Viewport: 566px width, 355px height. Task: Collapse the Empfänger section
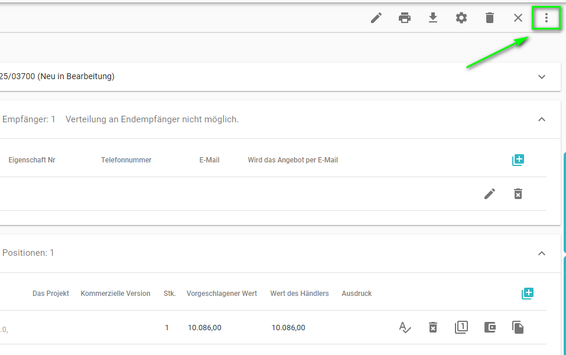click(x=542, y=119)
